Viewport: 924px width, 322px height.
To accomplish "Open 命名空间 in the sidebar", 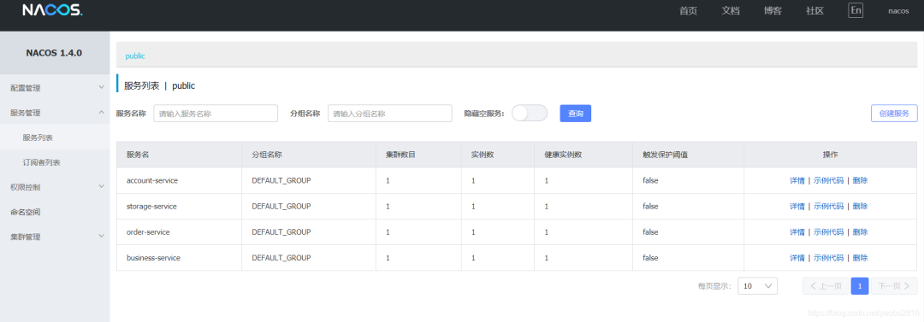I will point(55,211).
